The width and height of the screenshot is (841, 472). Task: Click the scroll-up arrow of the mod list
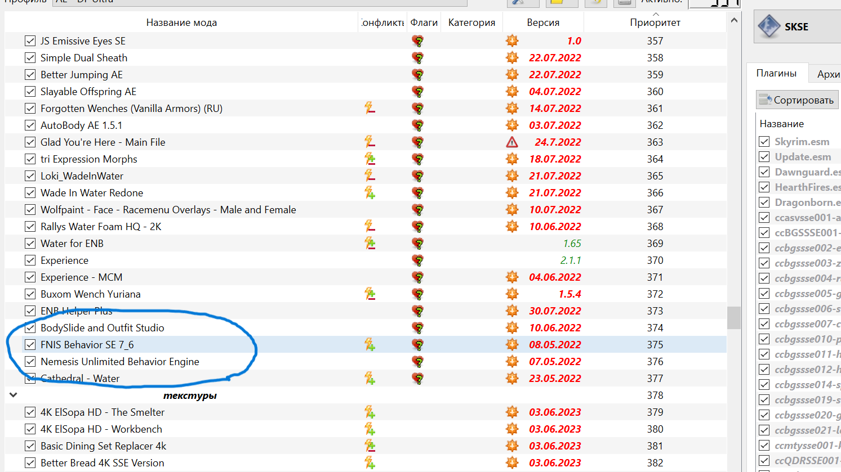[733, 20]
